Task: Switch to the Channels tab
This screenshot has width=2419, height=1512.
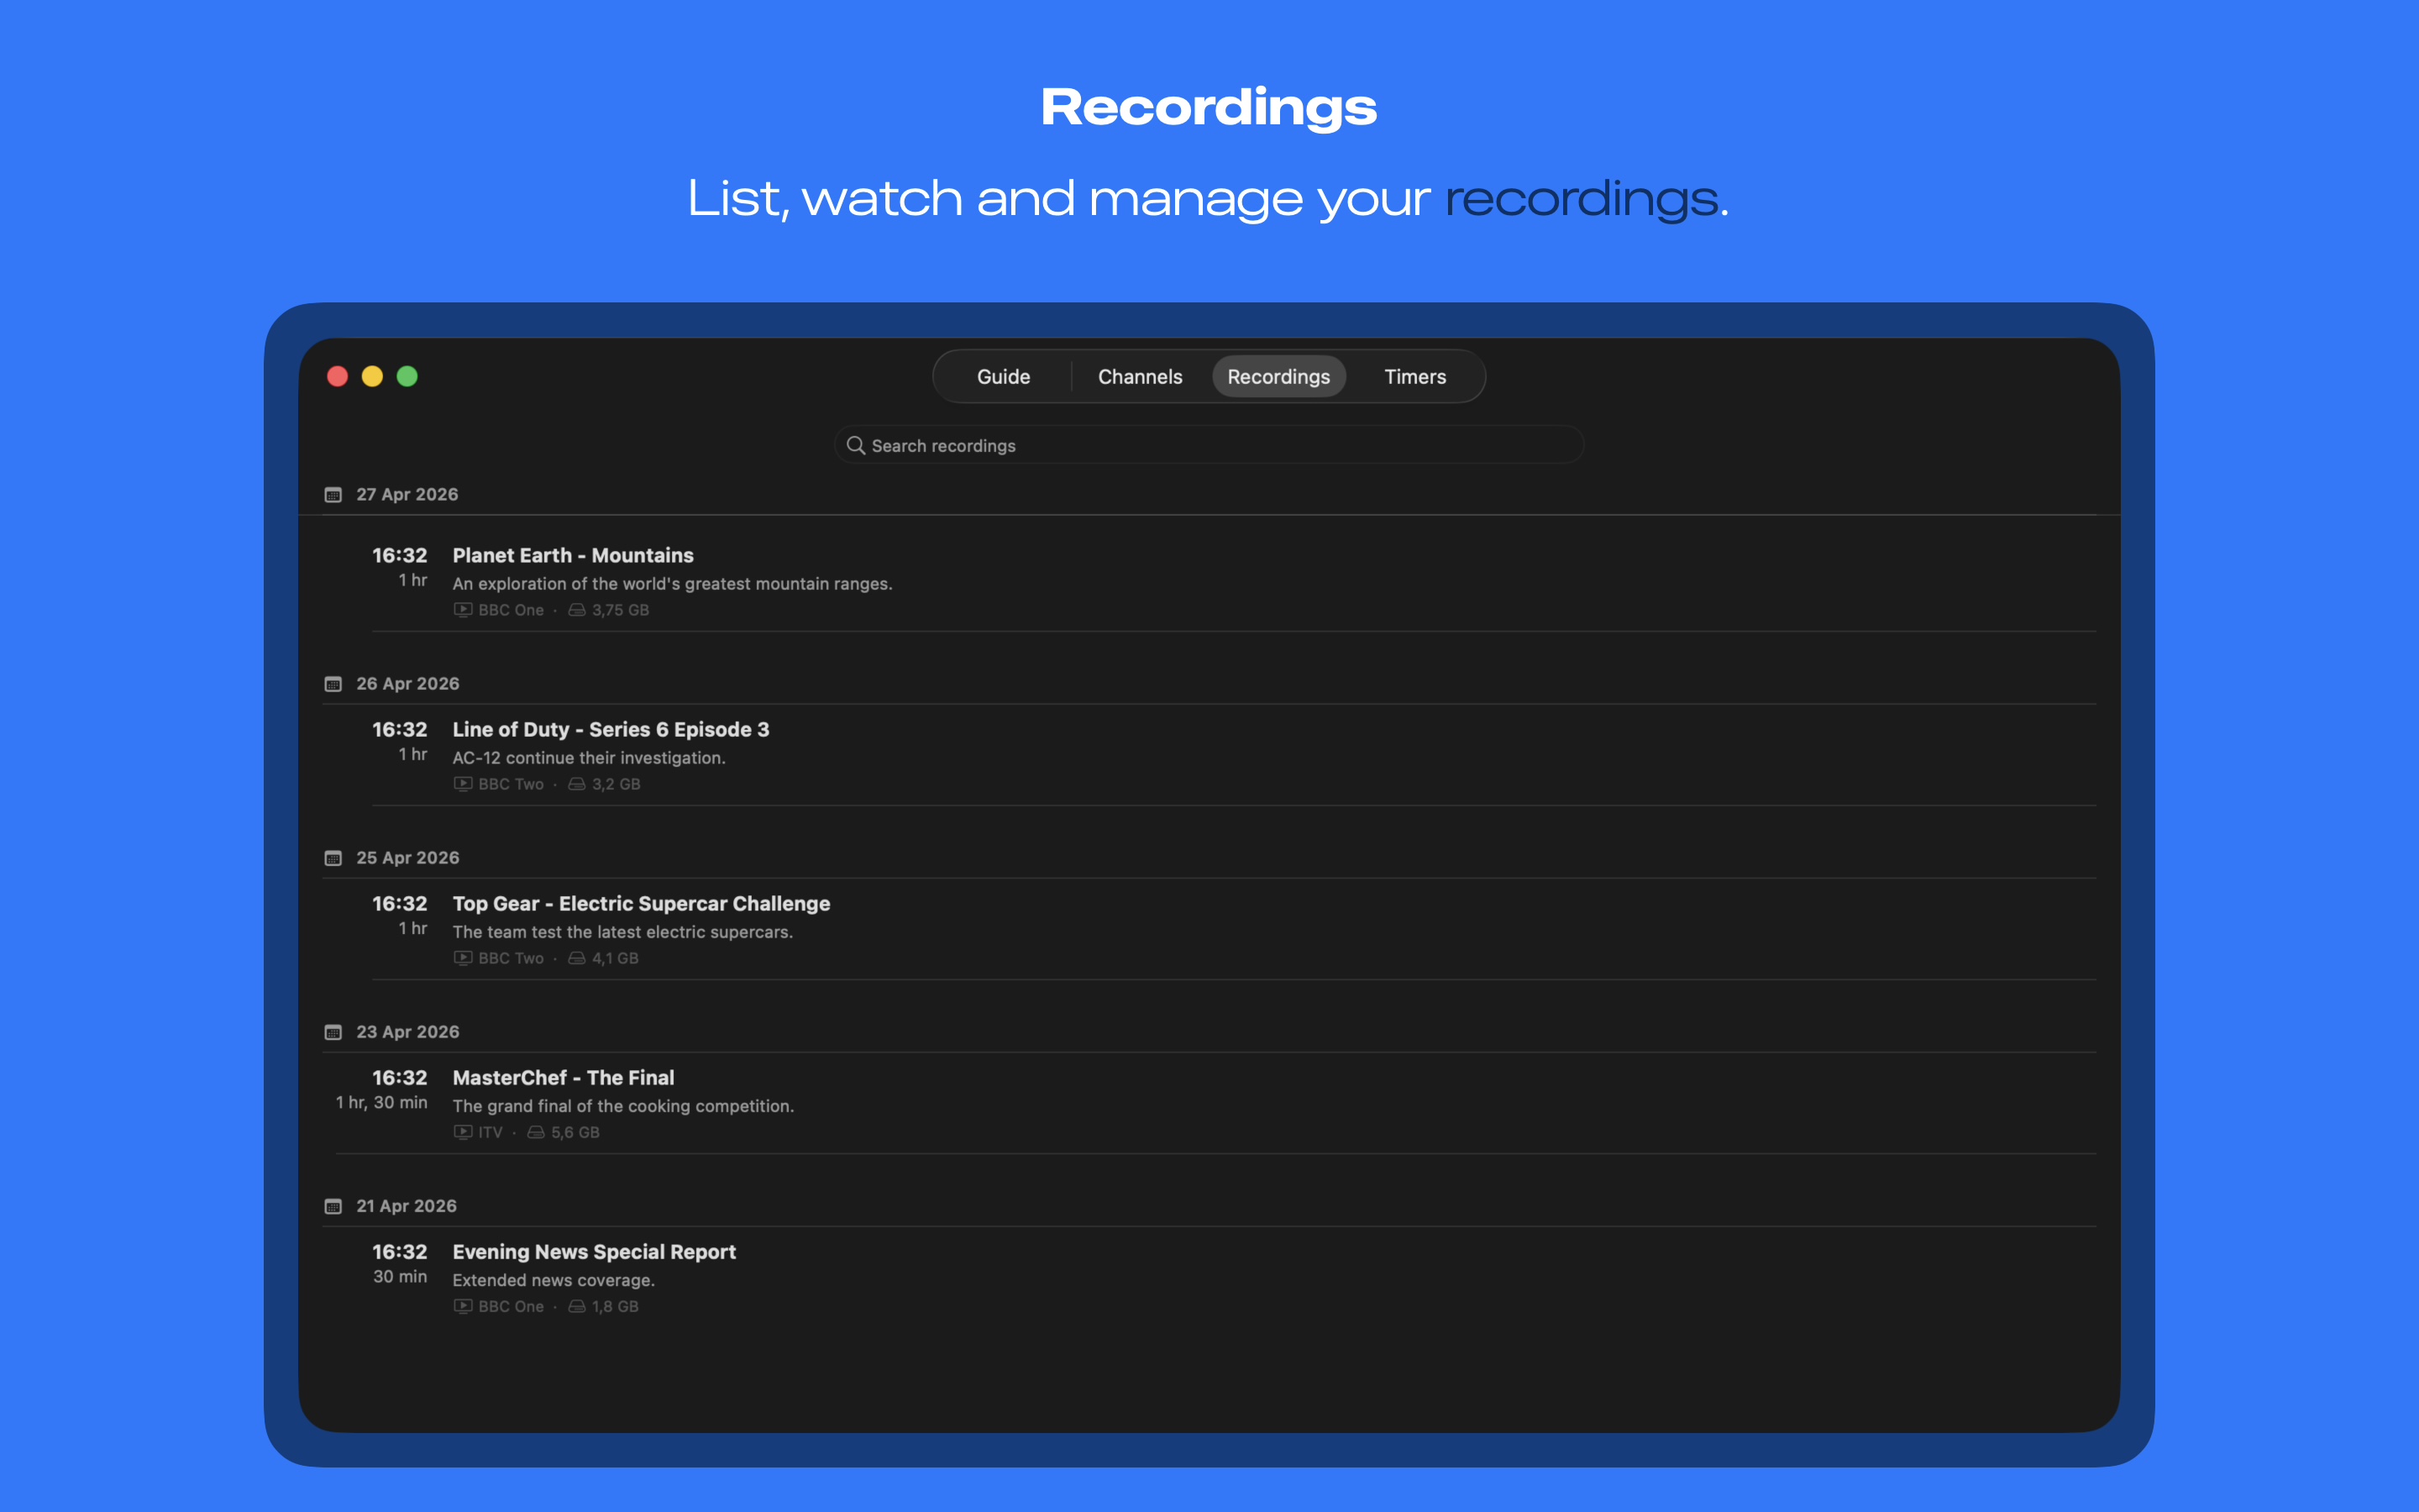Action: (1140, 377)
